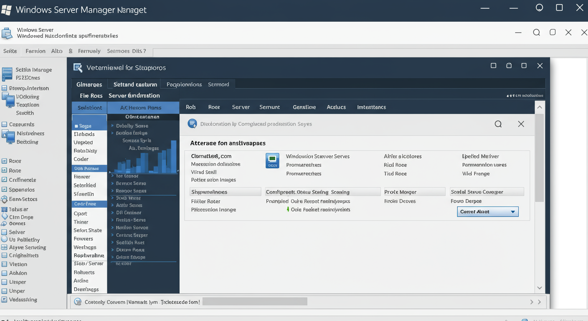Open the 'Fernualy' menu

pyautogui.click(x=89, y=51)
